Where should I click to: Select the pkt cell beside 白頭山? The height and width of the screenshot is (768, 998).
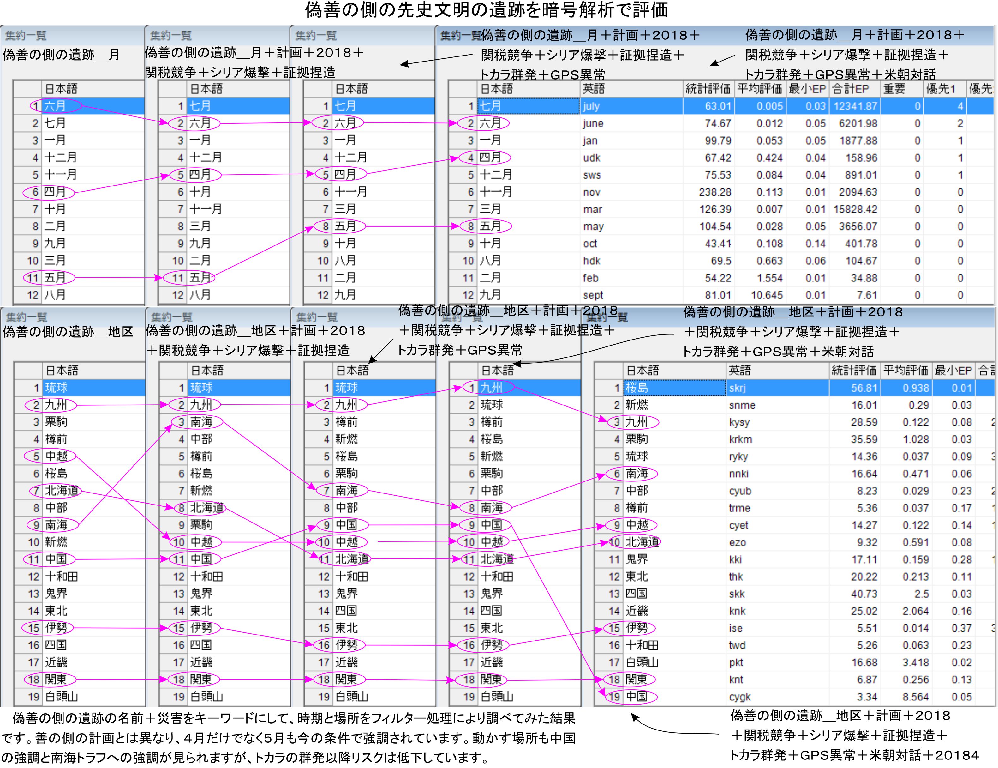[736, 662]
